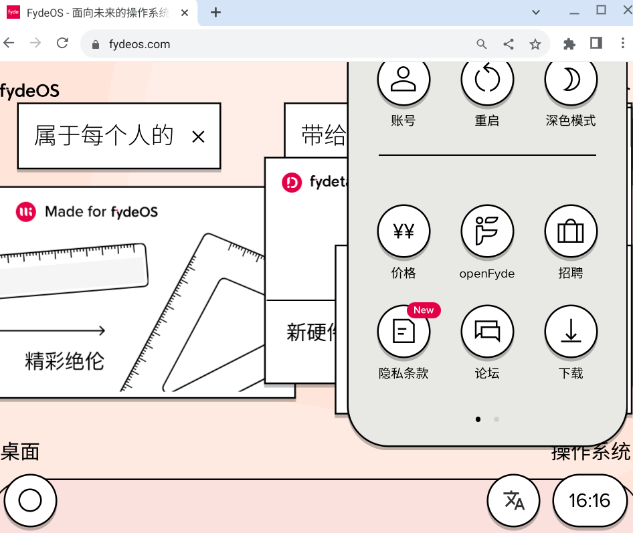This screenshot has height=533, width=633.
Task: Click the 操作系统 label
Action: pos(591,452)
